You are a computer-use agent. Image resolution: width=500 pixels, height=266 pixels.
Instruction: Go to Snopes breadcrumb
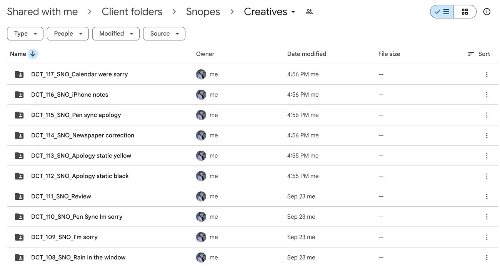(203, 12)
